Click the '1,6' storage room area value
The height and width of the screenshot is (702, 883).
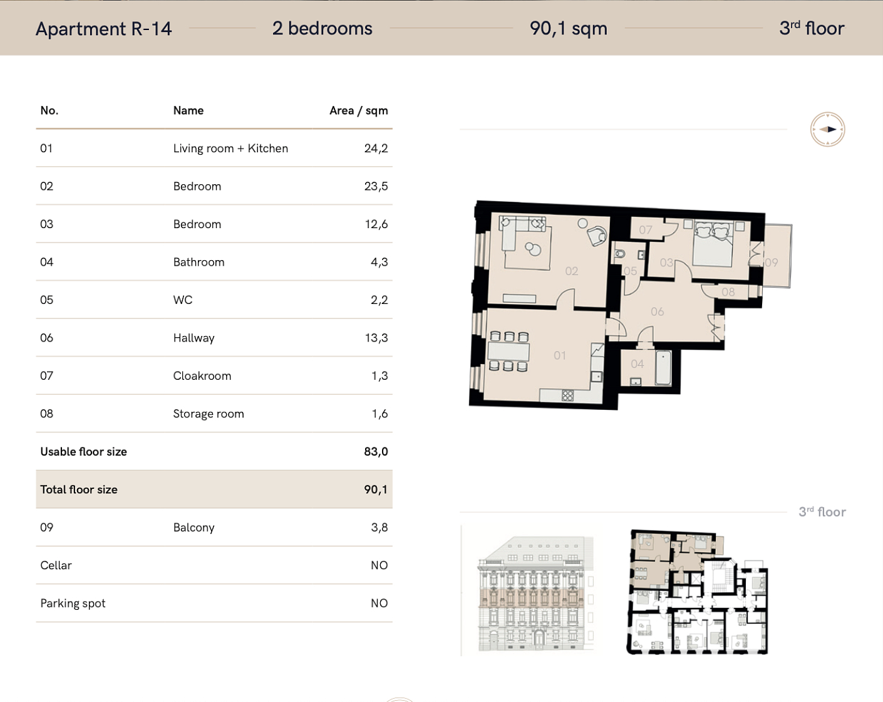pos(380,414)
